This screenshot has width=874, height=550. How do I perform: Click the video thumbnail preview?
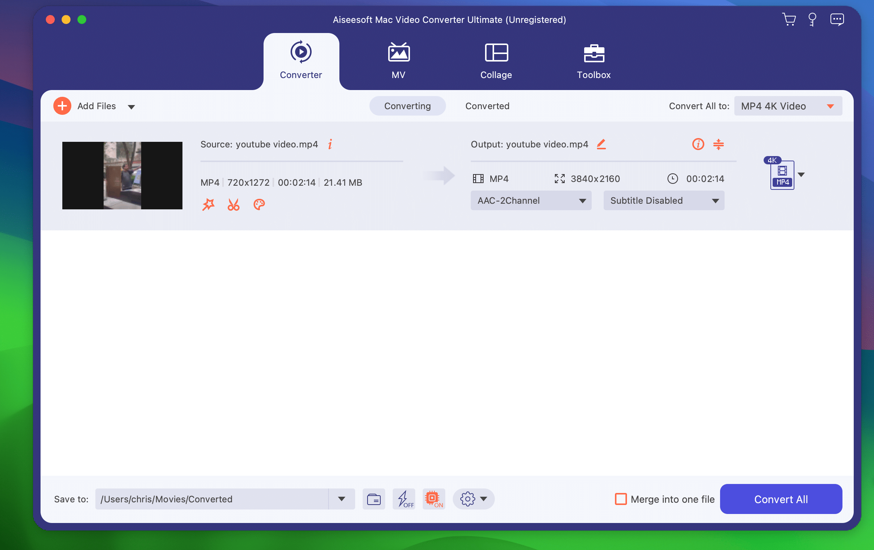122,175
